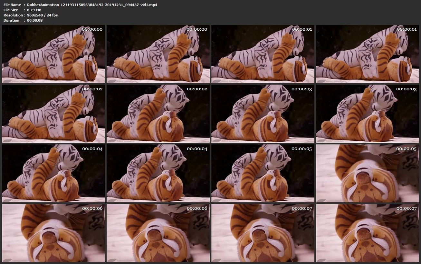Screen dimensions: 421x264
Task: Click the second thumbnail stamped 00:00:03
Action: (368, 114)
